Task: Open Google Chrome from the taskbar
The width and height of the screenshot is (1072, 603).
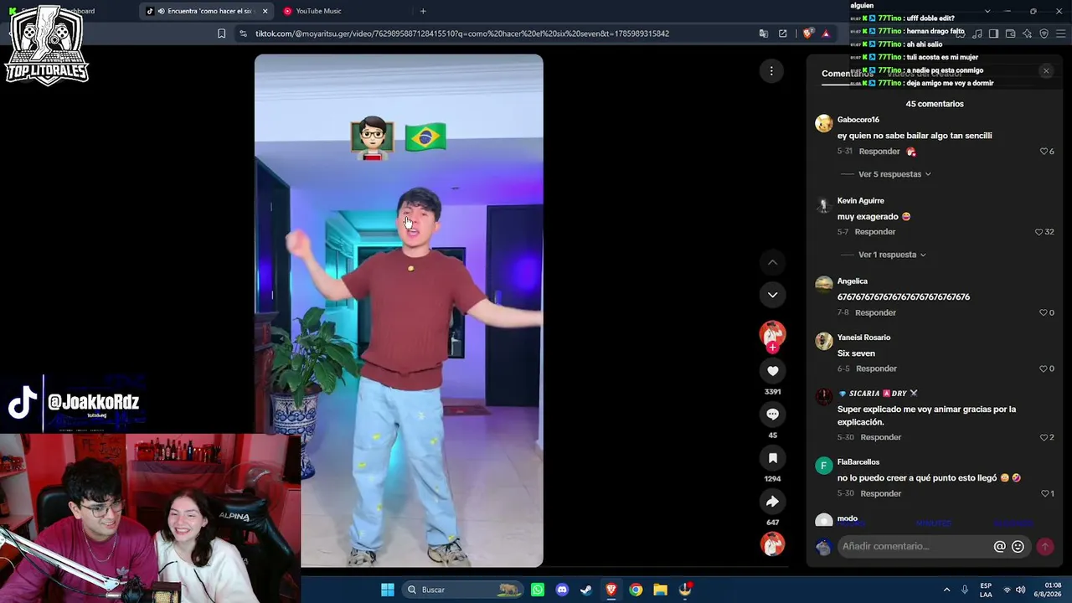Action: tap(636, 590)
